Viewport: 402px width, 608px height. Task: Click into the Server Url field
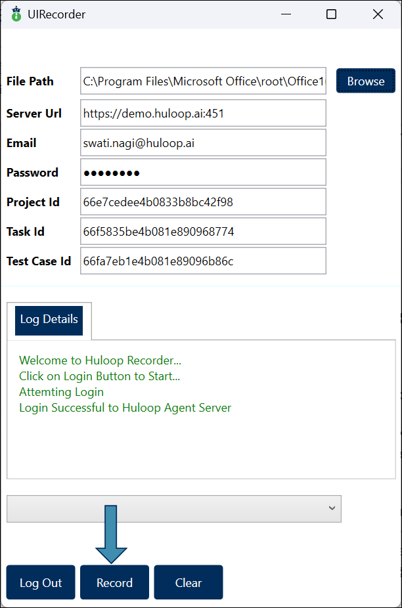click(x=203, y=113)
